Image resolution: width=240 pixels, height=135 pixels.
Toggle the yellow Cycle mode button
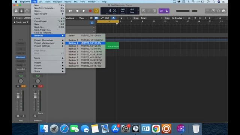click(x=96, y=11)
